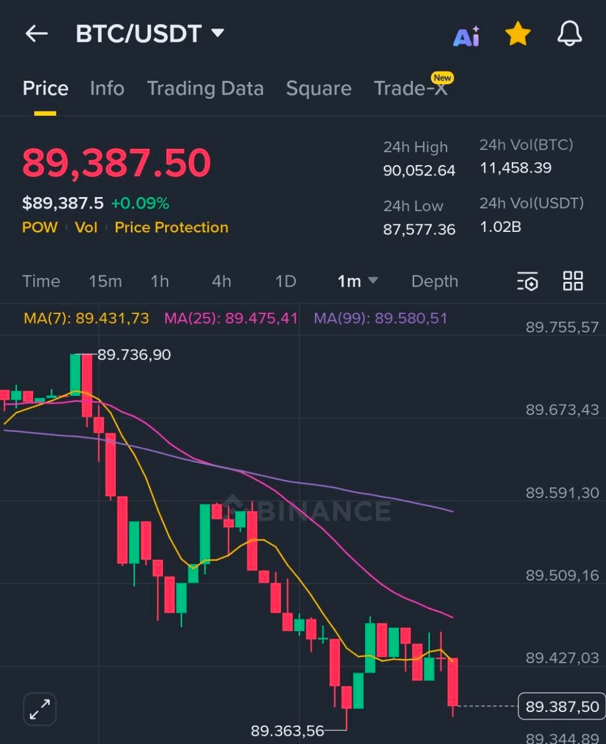This screenshot has height=744, width=606.
Task: Select the 15m chart interval
Action: point(105,281)
